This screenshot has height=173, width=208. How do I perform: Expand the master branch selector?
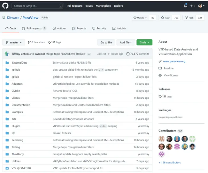pos(13,42)
